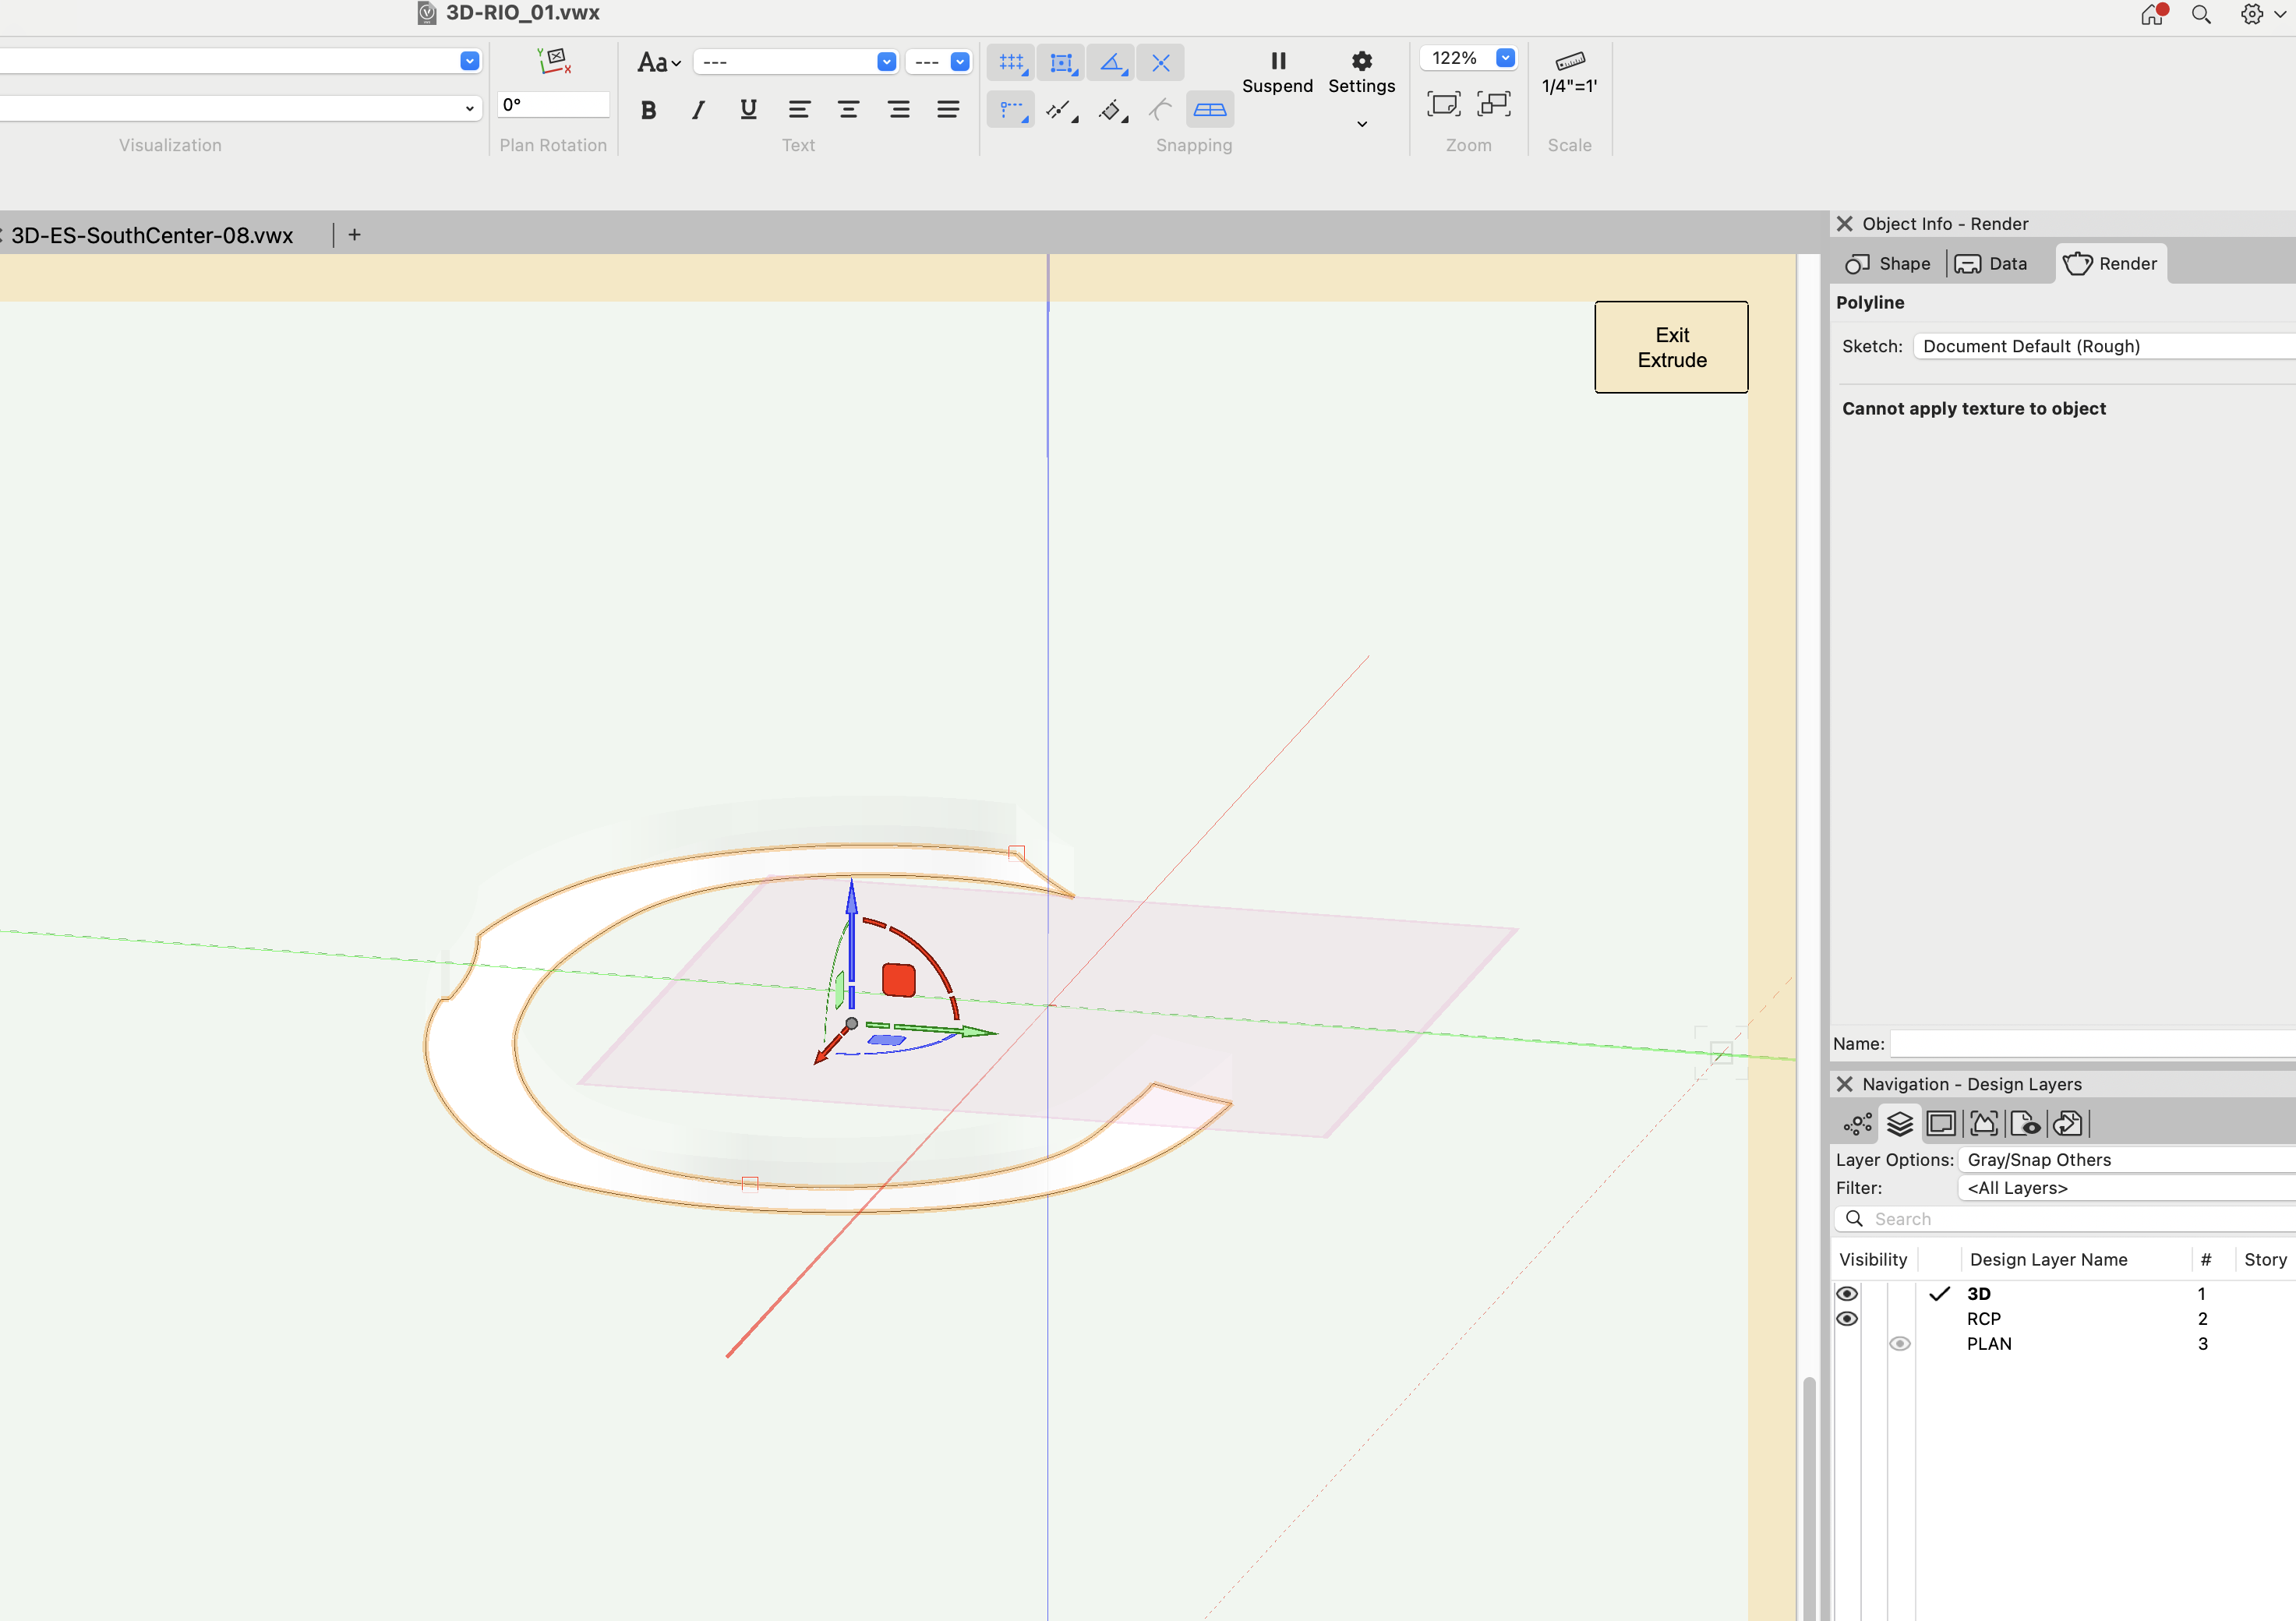Open Sheet Layers navigation tab icon

1941,1124
